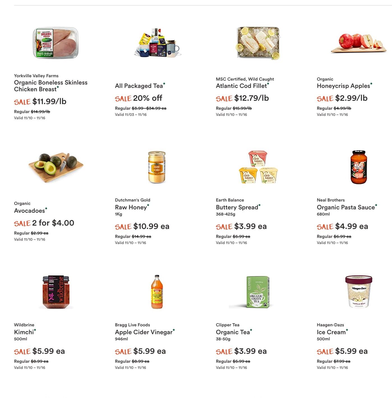The image size is (392, 398).
Task: Click the packaged tea assortment image
Action: [157, 43]
